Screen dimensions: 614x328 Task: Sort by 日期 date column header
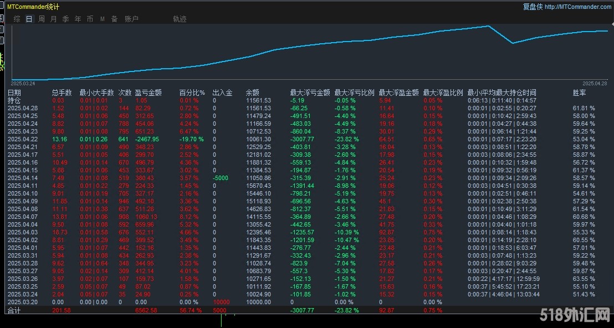tap(14, 93)
